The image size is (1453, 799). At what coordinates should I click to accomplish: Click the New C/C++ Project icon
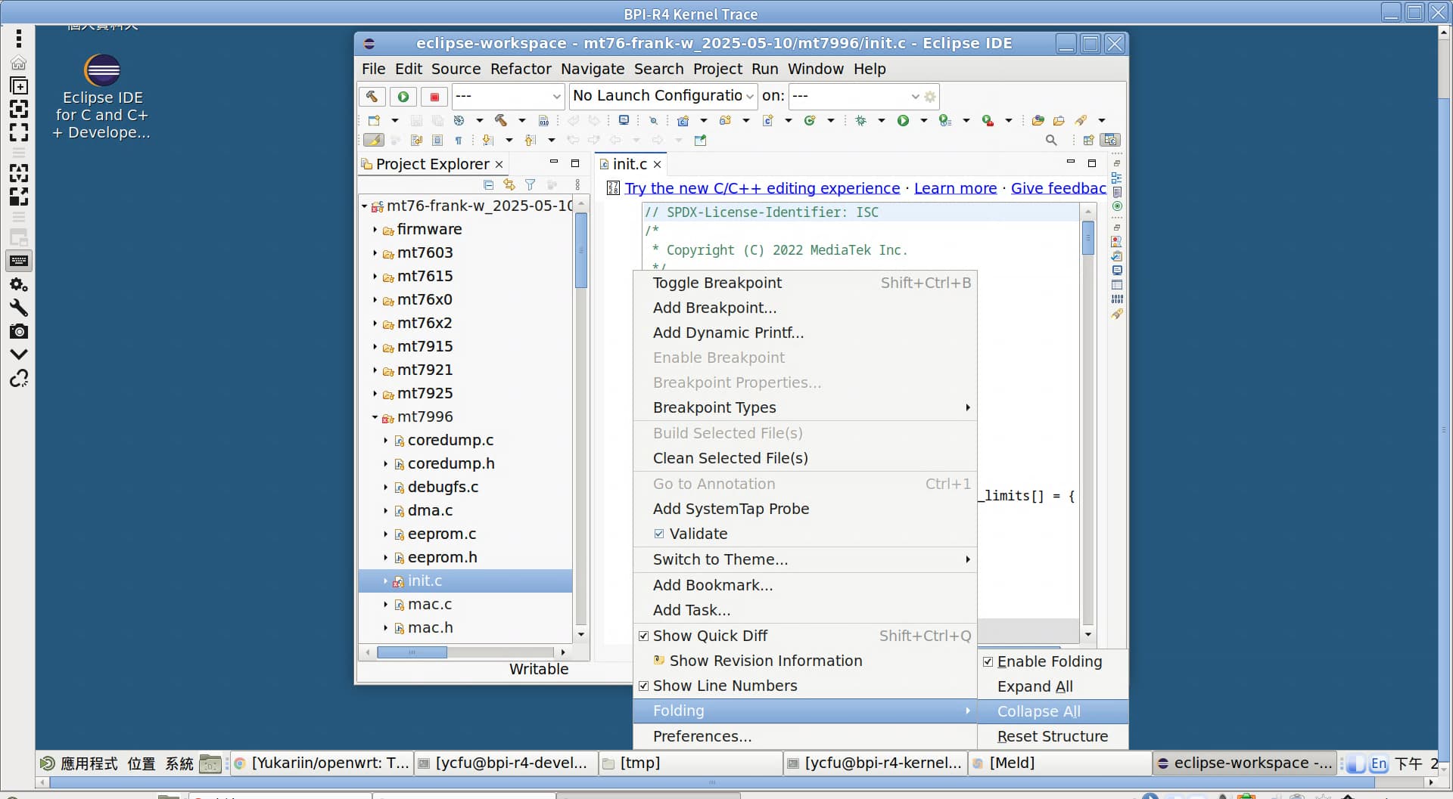683,120
